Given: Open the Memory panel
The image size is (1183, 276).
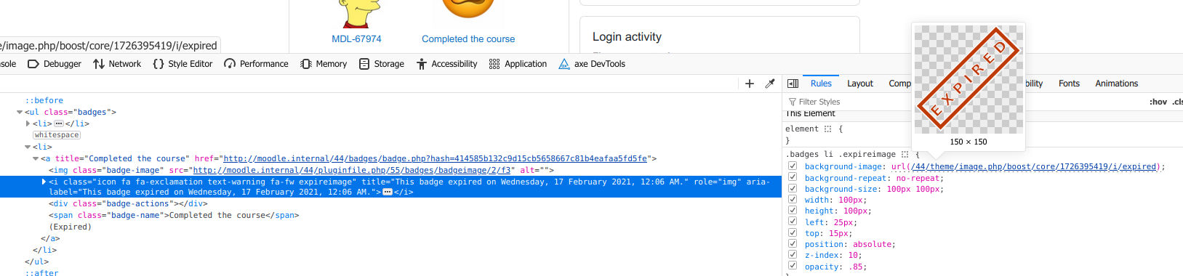Looking at the screenshot, I should pos(324,64).
